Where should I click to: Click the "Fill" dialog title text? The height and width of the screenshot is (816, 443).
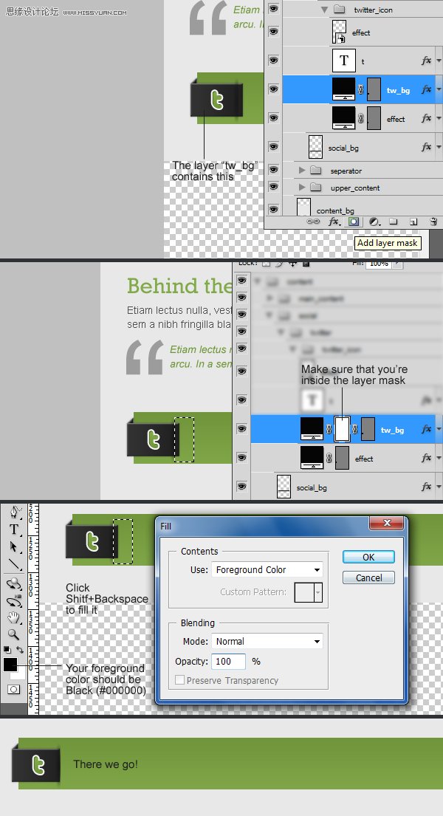[165, 526]
